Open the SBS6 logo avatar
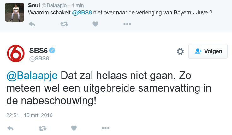This screenshot has width=232, height=135. [16, 53]
